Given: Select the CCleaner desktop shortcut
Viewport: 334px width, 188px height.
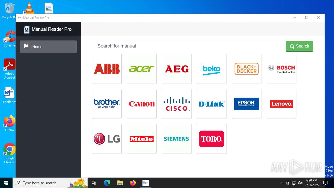Looking at the screenshot, I should point(9,39).
